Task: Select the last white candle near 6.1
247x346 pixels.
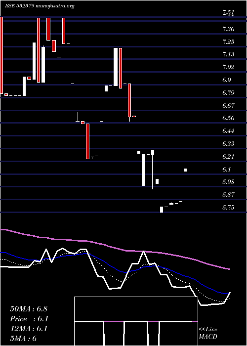Action: click(185, 170)
